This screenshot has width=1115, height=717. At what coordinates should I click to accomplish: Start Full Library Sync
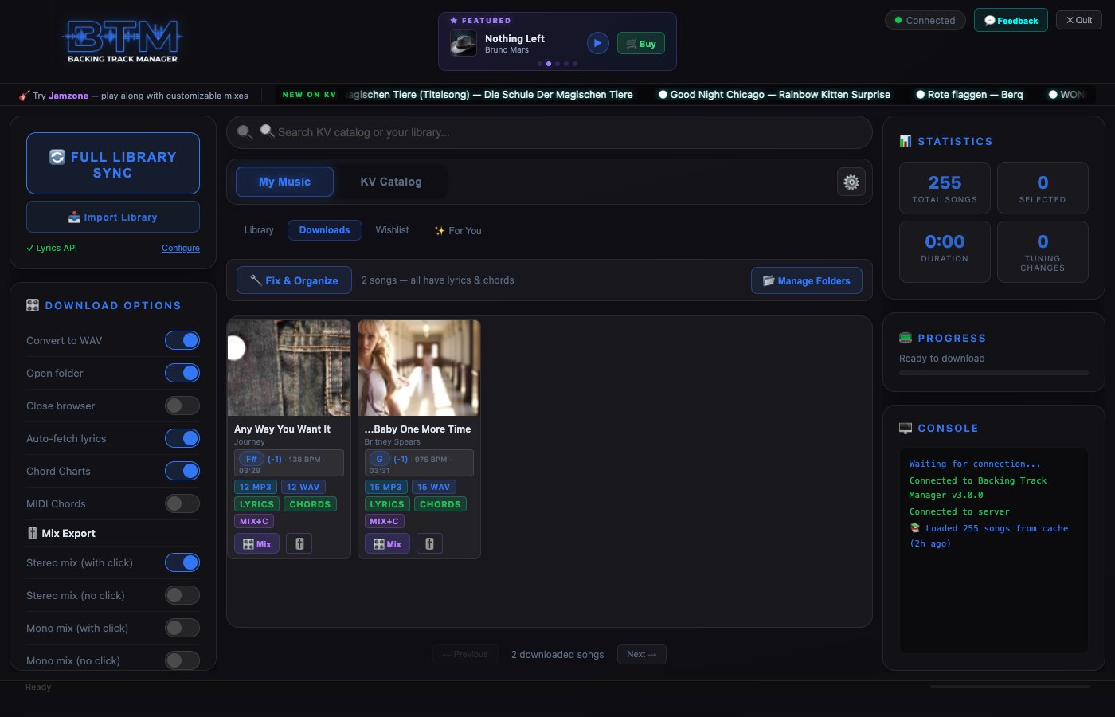[113, 163]
